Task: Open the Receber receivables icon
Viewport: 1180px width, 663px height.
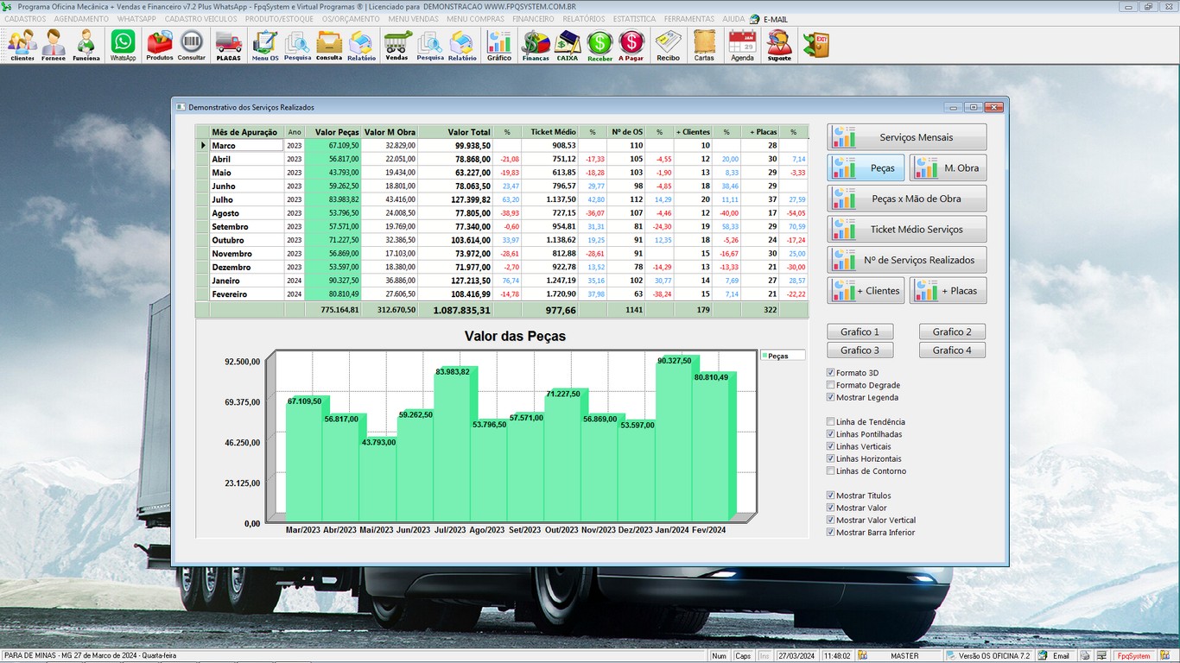Action: 600,45
